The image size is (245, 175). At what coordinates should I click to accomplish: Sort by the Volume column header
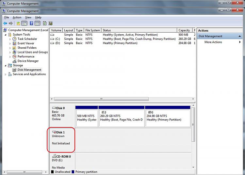point(56,30)
